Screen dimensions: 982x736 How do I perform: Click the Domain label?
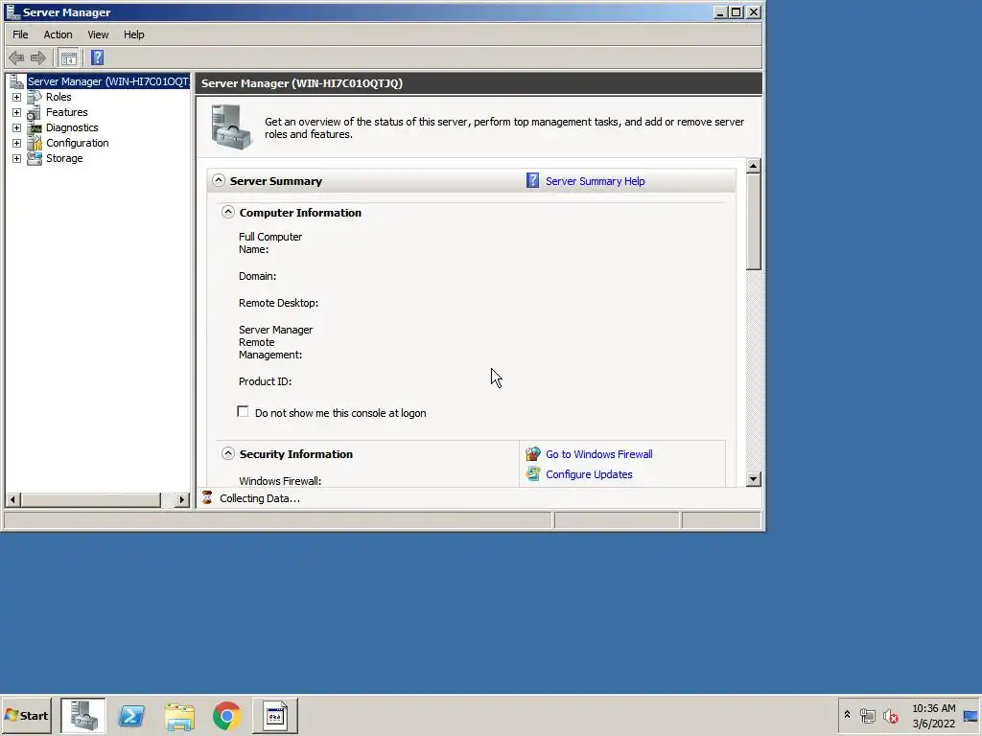point(257,276)
